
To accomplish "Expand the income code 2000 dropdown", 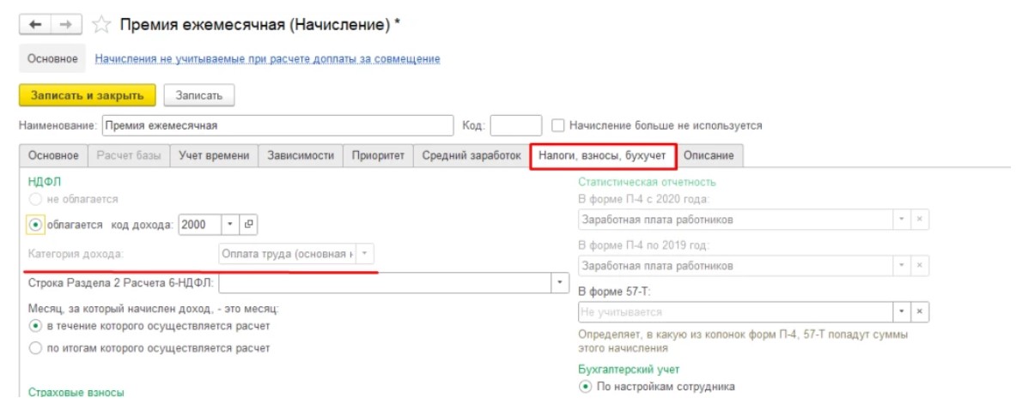I will (x=230, y=225).
